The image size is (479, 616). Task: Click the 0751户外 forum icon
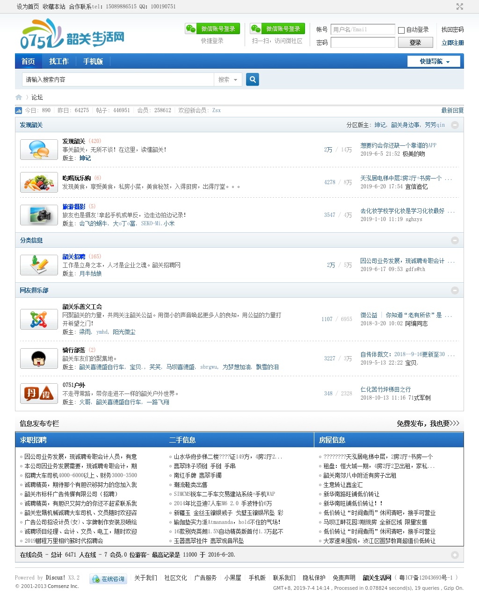tap(39, 394)
